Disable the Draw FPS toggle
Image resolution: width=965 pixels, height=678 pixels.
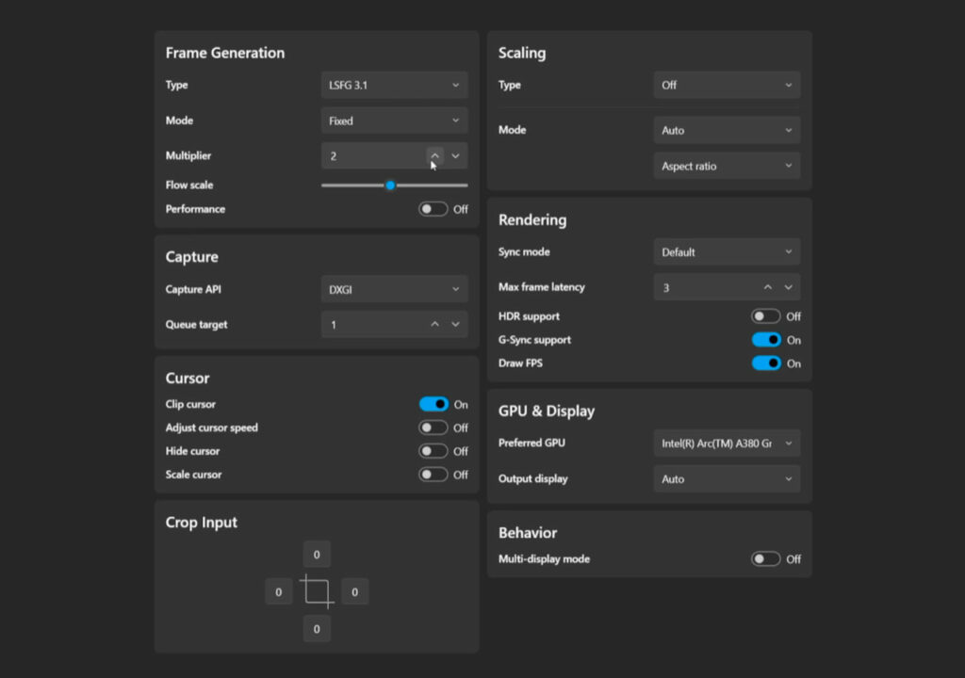click(765, 363)
